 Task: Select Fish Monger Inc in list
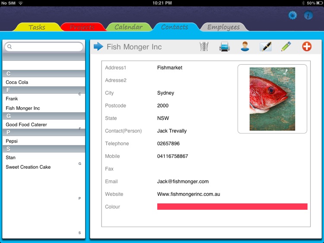[x=44, y=108]
